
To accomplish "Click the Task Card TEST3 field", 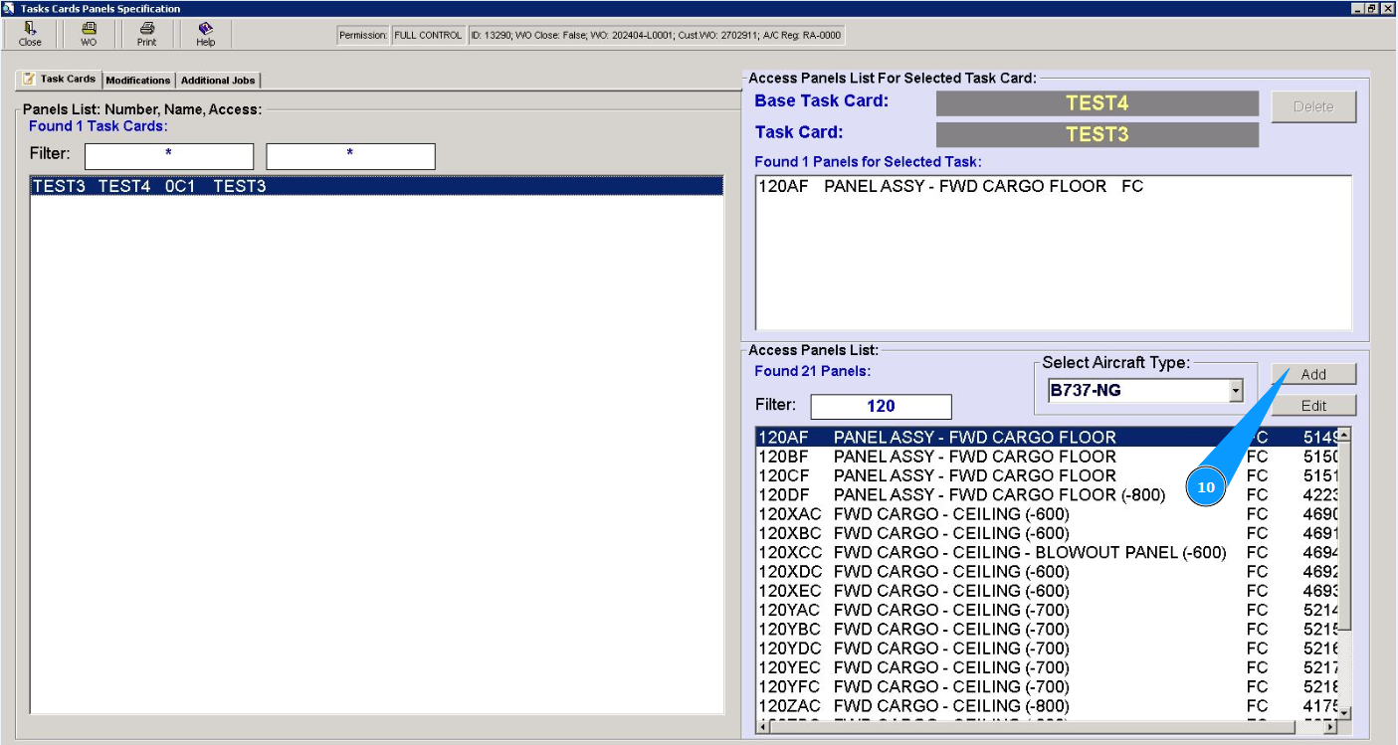I will coord(1097,134).
